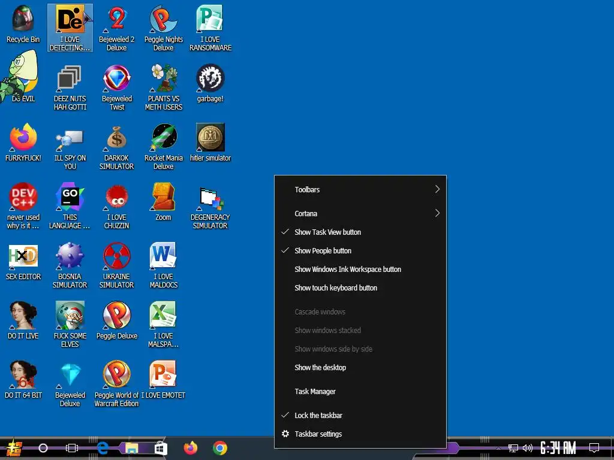
Task: Select the Zoom desktop icon
Action: click(x=163, y=202)
